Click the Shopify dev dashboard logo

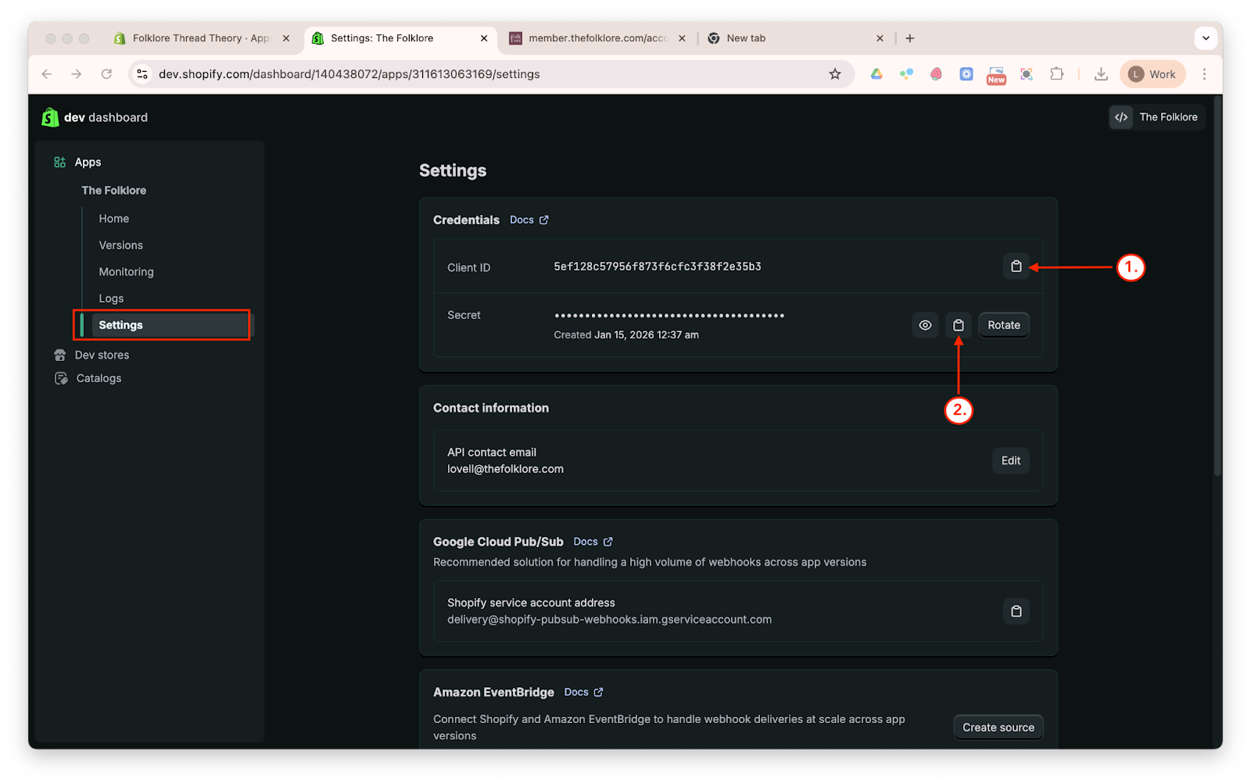[x=51, y=117]
